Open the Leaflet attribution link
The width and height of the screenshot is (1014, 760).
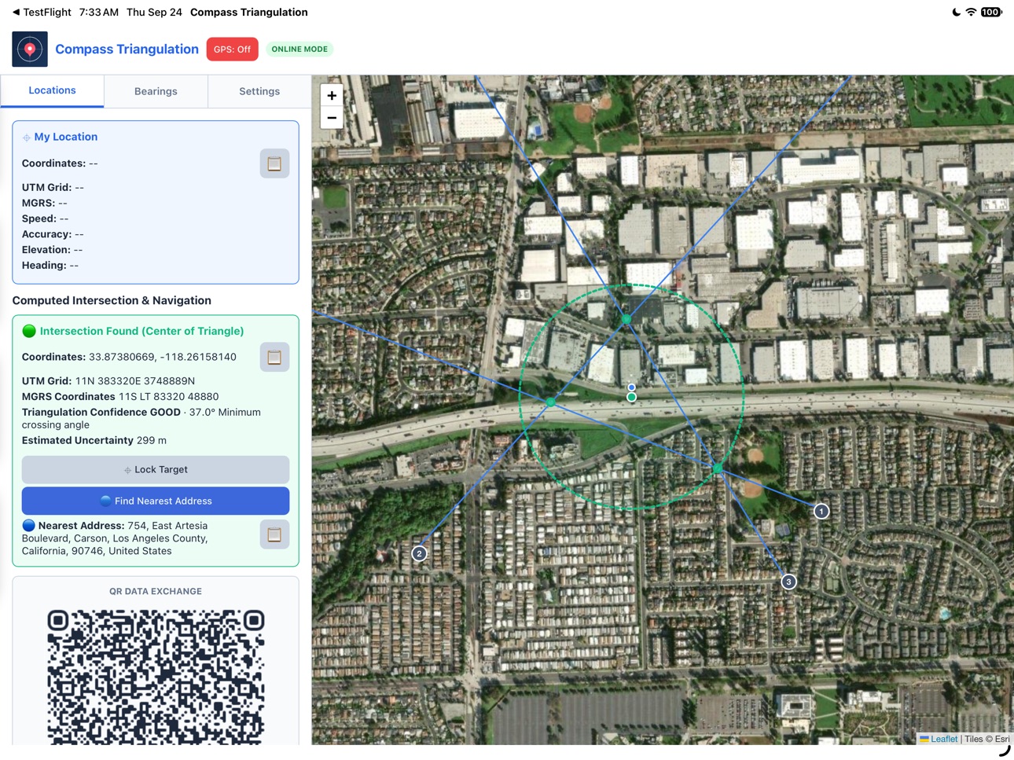(x=944, y=739)
